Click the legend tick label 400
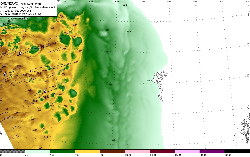The image size is (250, 157). tap(52, 155)
